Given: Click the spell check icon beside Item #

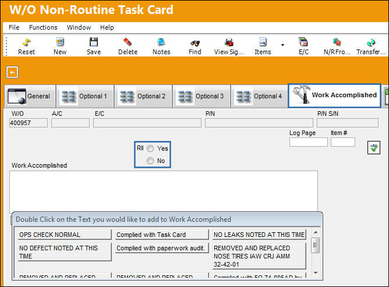Looking at the screenshot, I should point(374,148).
